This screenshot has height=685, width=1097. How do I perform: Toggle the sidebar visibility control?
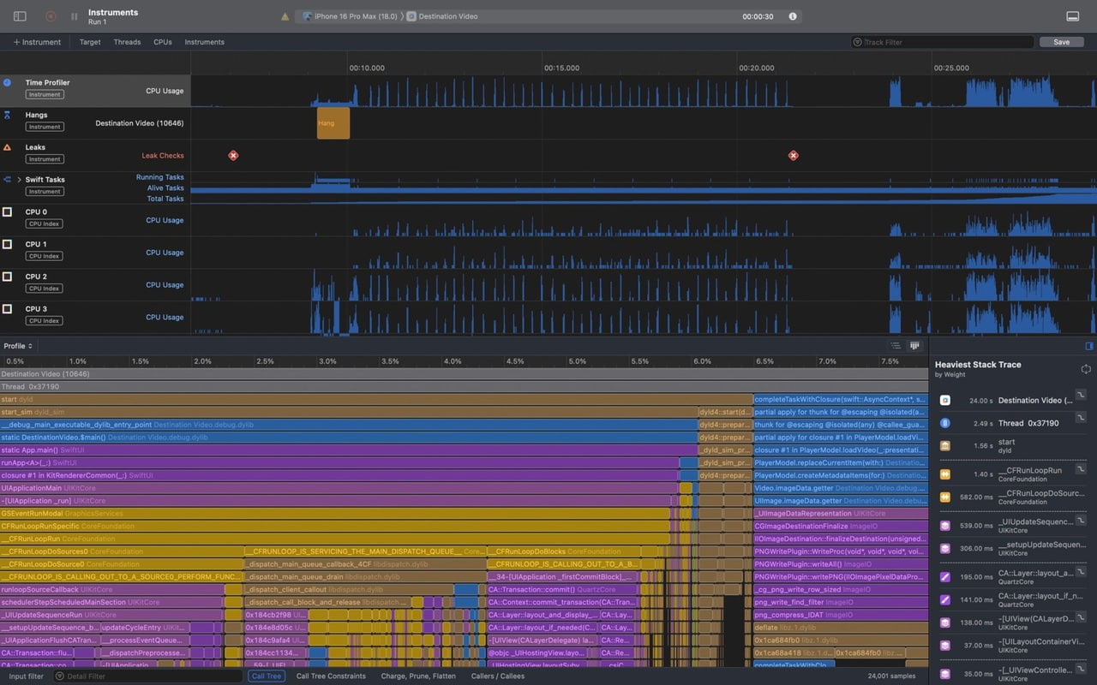tap(19, 15)
